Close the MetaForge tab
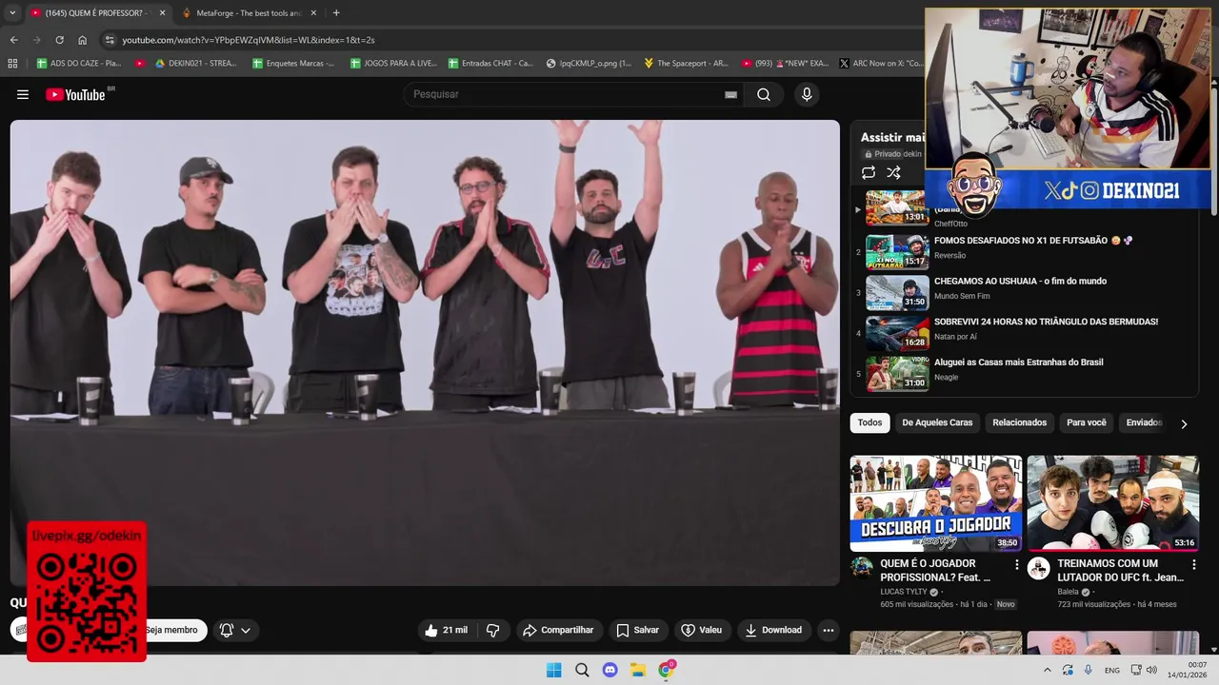Screen dimensions: 1219x685 313,13
